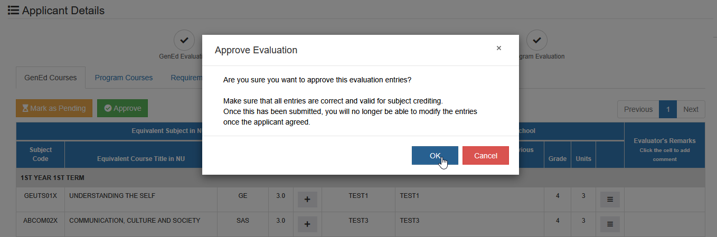Image resolution: width=717 pixels, height=237 pixels.
Task: Click the Subject Code column header
Action: pos(40,155)
